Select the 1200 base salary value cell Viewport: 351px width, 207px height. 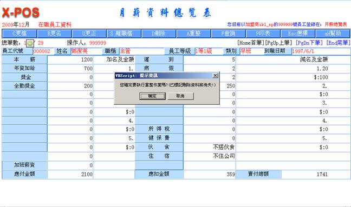[x=70, y=59]
